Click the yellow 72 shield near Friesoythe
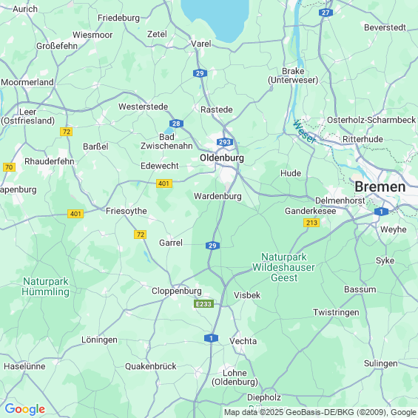 pyautogui.click(x=141, y=235)
